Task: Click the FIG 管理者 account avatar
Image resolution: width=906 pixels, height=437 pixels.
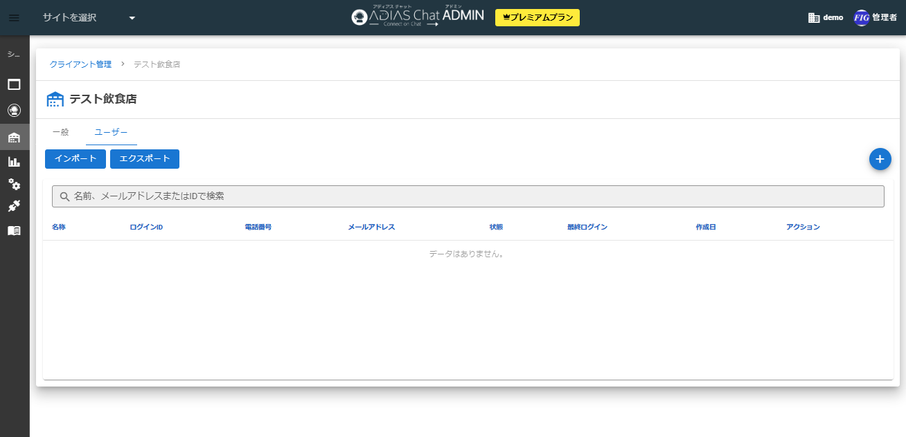Action: pos(862,18)
